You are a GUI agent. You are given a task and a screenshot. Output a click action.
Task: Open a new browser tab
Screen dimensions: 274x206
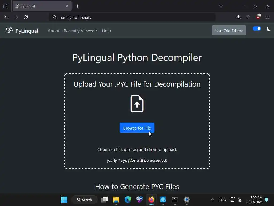click(x=77, y=6)
